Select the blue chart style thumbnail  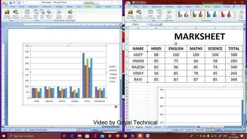(212, 14)
